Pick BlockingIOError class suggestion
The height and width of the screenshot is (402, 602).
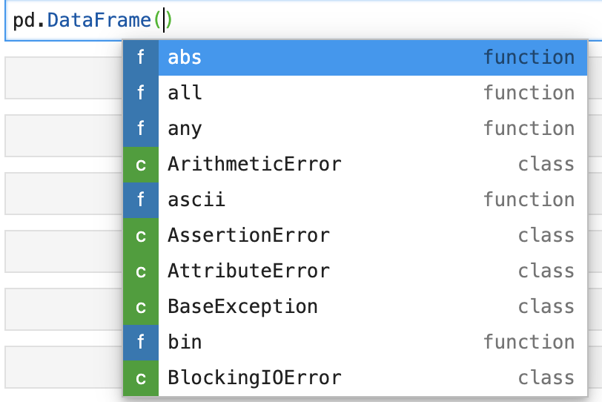(x=355, y=378)
